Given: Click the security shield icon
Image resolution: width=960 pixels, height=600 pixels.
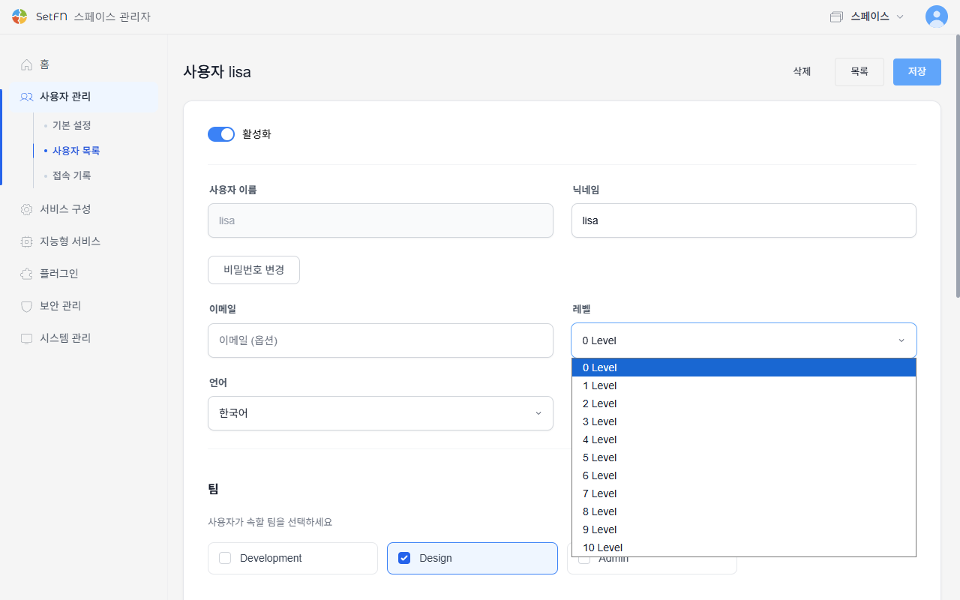Looking at the screenshot, I should 27,306.
